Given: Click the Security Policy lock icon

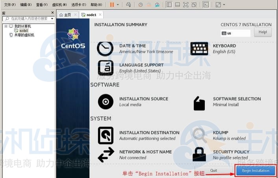Looking at the screenshot, I should pos(199,154).
